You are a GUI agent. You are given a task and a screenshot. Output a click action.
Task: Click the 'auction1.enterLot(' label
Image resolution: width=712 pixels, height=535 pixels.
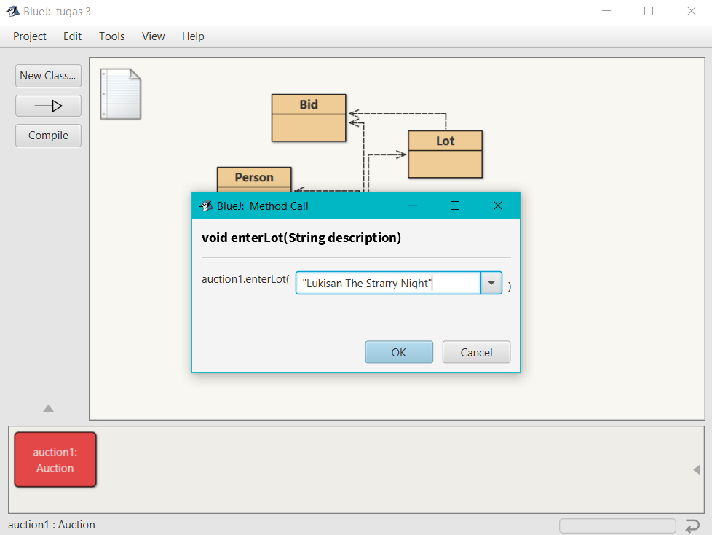point(245,279)
